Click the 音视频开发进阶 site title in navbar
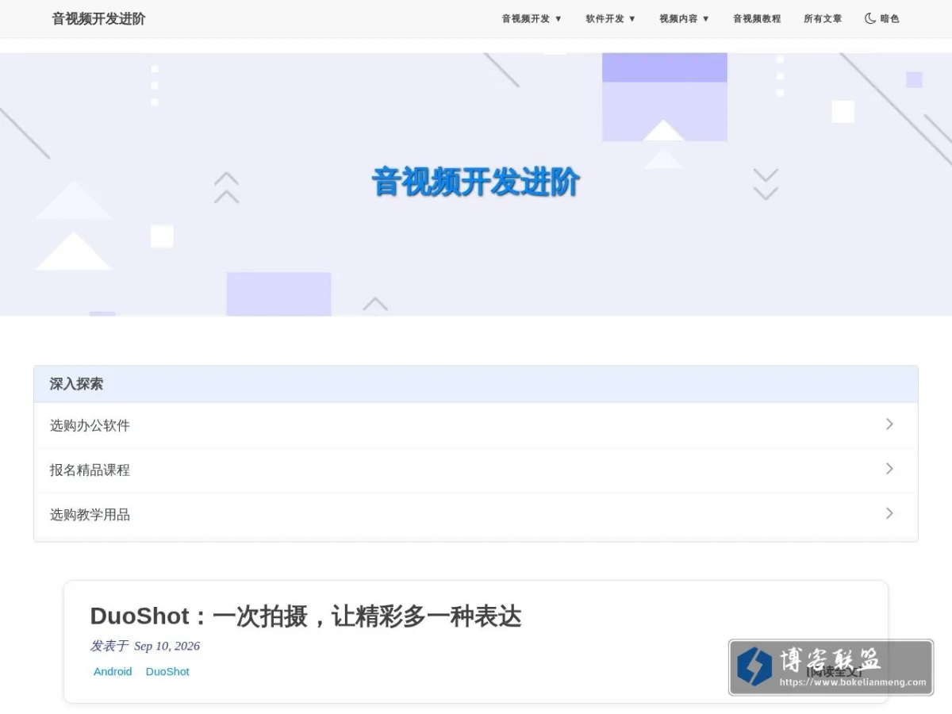 [x=98, y=19]
